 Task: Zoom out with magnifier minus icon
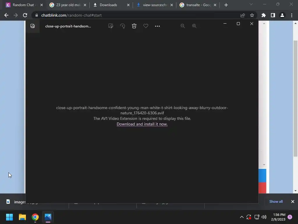point(183,26)
